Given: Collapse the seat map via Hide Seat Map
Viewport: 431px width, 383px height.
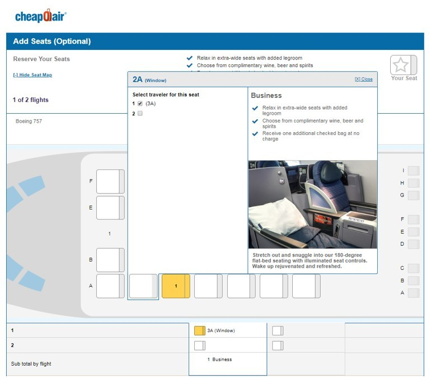Looking at the screenshot, I should [32, 75].
